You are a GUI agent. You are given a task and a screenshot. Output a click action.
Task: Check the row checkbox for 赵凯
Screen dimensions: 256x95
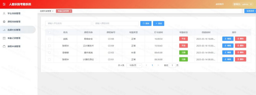[x=49, y=39]
